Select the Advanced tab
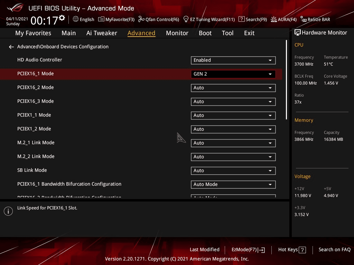The image size is (354, 265). (141, 33)
